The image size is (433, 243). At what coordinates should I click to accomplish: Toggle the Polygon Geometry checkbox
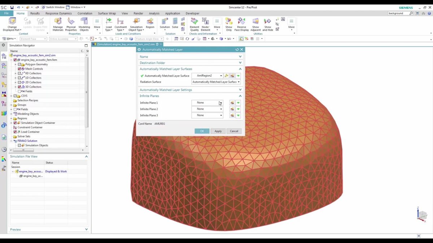(x=19, y=64)
